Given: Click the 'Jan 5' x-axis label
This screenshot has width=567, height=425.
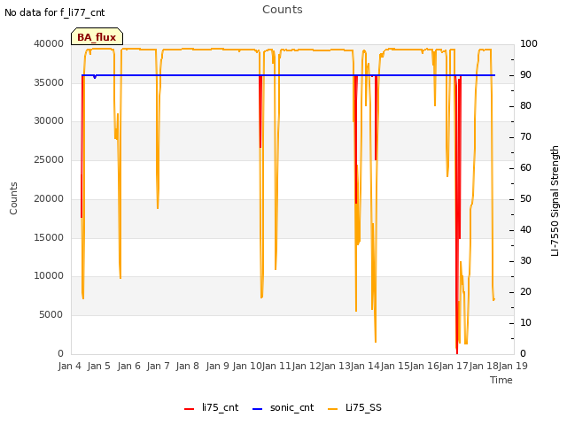Looking at the screenshot, I should click(98, 366).
